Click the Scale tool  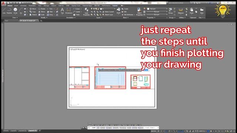tap(41, 15)
